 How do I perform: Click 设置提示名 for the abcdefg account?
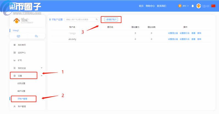(184, 39)
